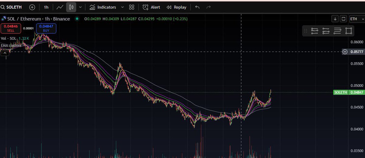Screen dimensions: 365x158
Task: Select the horizontal lines drawing tool icon
Action: [x=337, y=31]
